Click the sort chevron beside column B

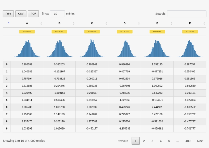click(x=73, y=23)
